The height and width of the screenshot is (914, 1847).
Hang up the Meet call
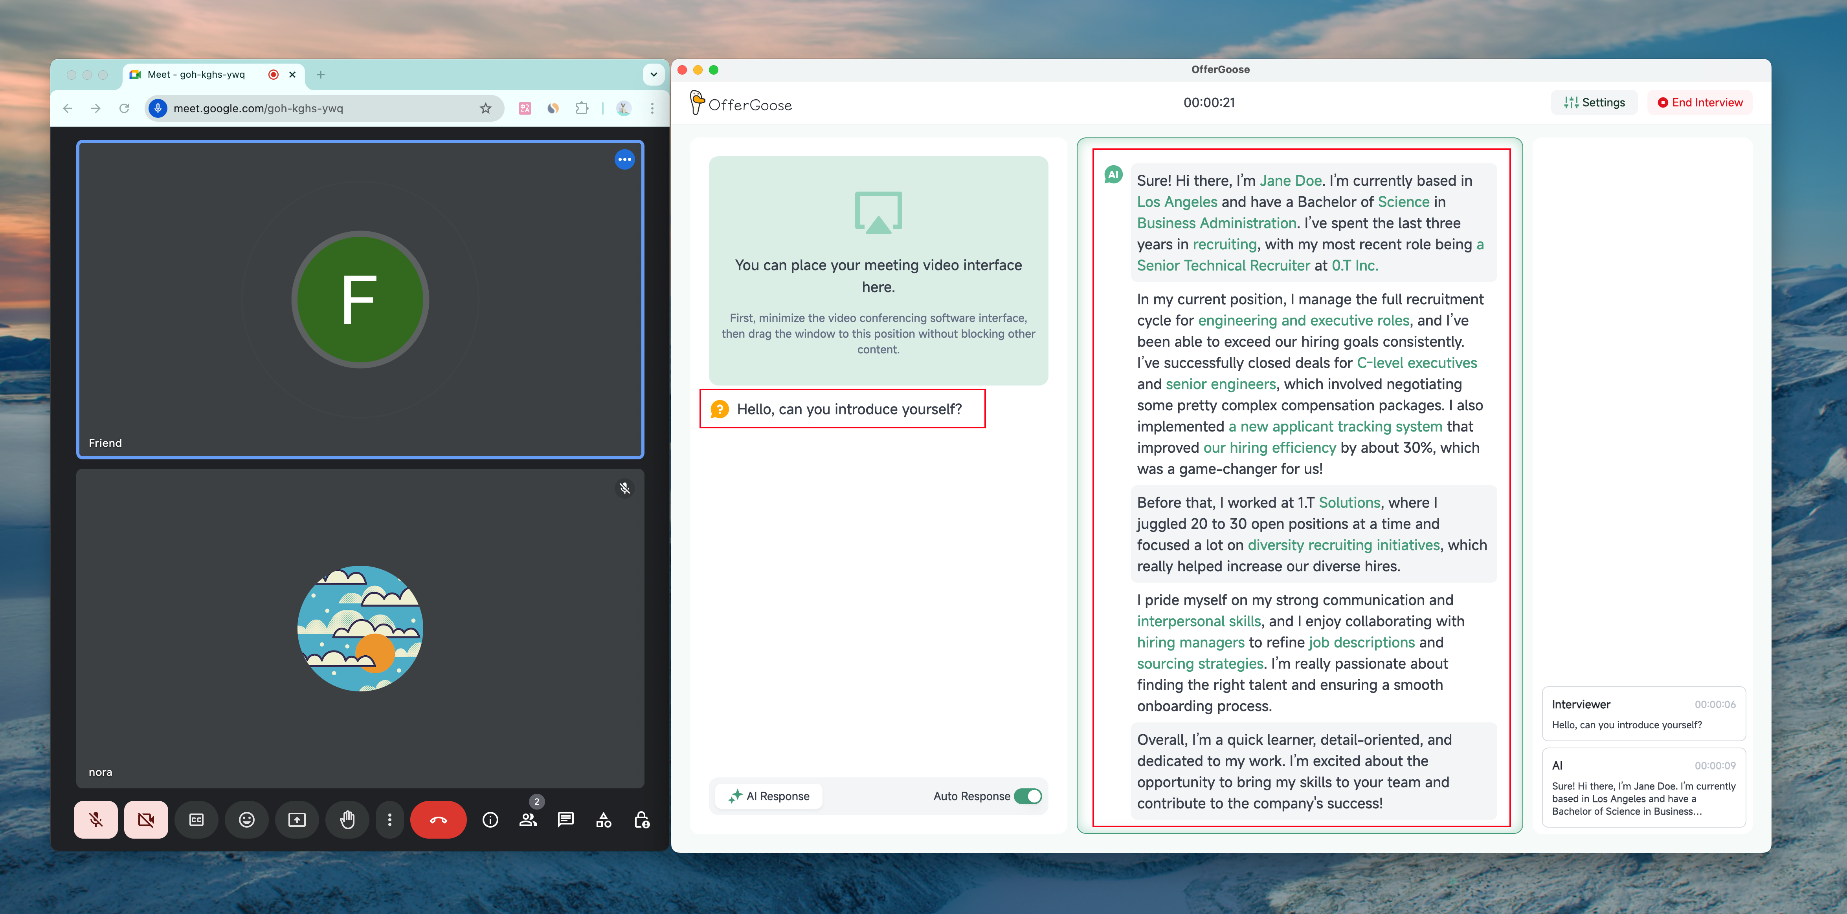pyautogui.click(x=438, y=819)
